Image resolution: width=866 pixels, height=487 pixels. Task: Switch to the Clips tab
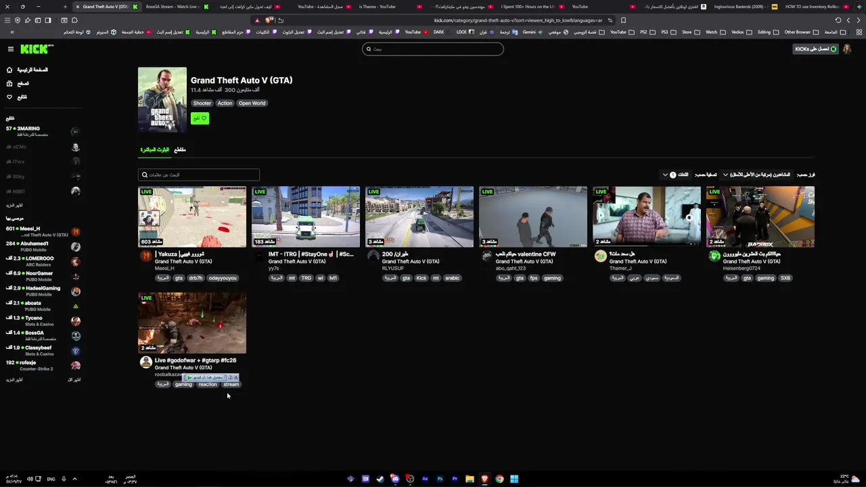[x=179, y=149]
